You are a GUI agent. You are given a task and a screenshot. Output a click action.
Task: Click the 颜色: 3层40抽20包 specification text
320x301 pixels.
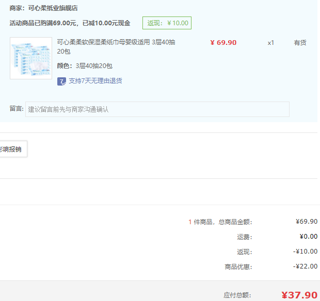[84, 66]
